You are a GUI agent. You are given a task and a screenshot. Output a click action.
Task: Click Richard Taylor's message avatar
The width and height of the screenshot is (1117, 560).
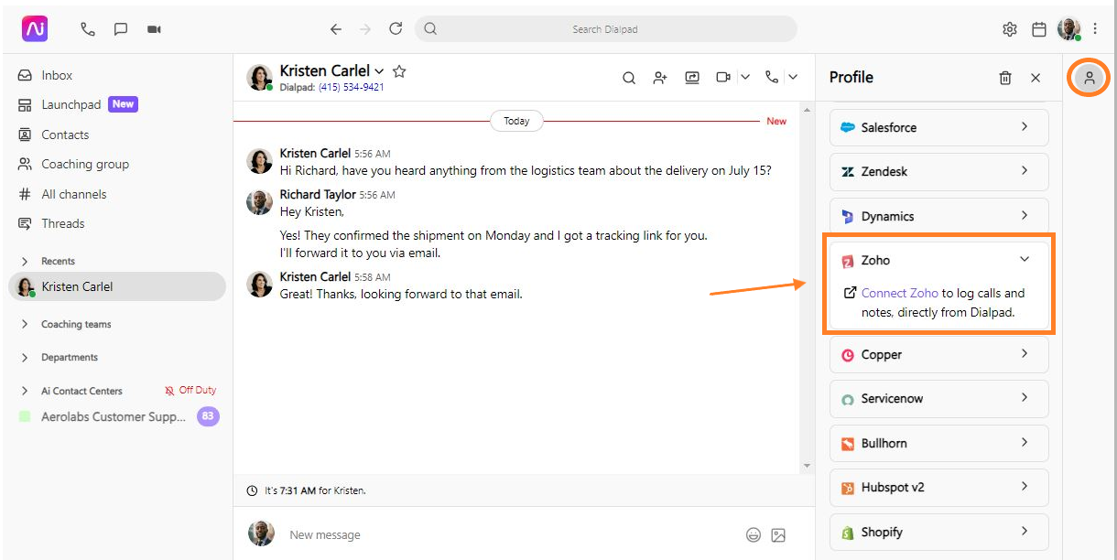click(260, 202)
